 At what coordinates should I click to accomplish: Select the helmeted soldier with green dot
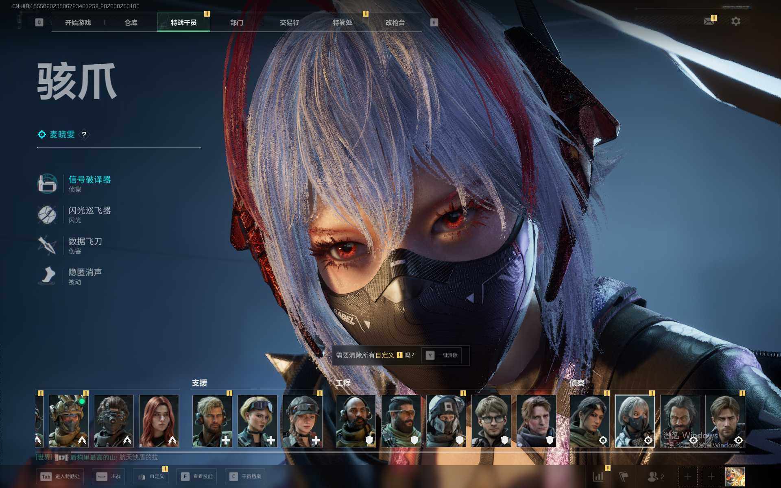tap(69, 421)
